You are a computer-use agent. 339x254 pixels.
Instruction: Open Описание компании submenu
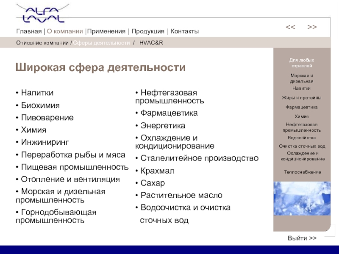[42, 43]
